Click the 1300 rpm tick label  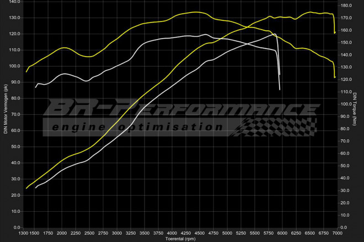25,233
